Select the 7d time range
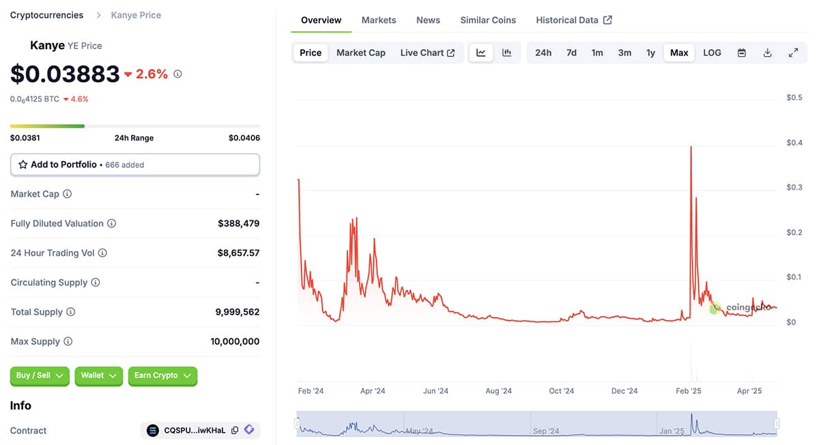The image size is (819, 445). (x=571, y=53)
